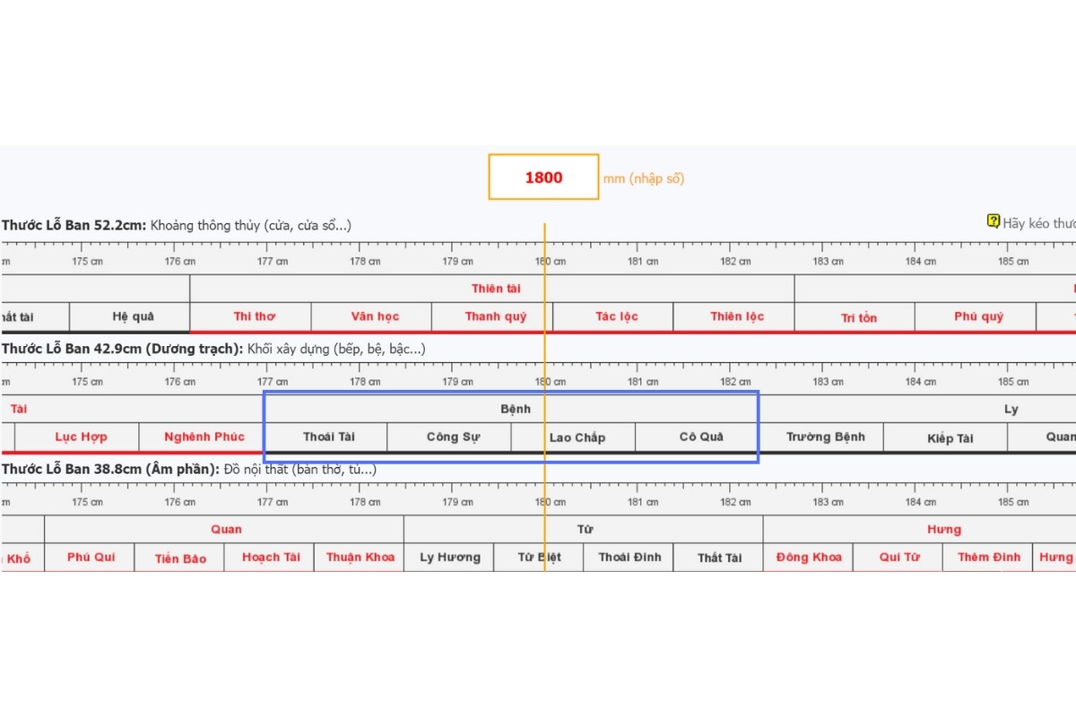Screen dimensions: 1076x717
Task: Click the '183 cm' mark on 42.9cm ruler
Action: tap(828, 382)
